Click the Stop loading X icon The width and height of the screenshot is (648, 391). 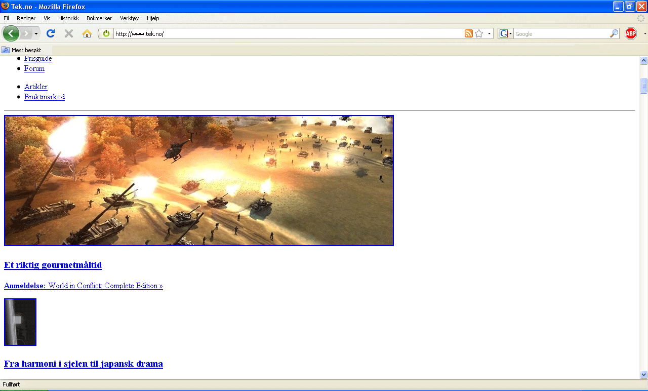[x=69, y=33]
